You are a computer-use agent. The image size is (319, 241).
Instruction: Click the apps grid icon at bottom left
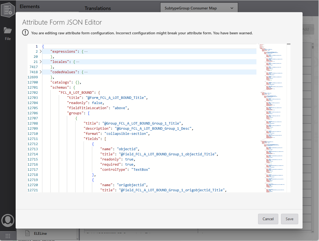(8, 236)
